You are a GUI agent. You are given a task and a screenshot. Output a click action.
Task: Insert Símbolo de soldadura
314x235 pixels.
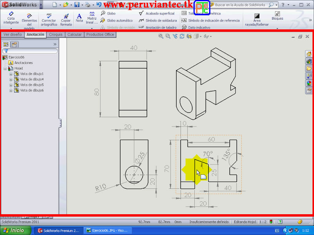coord(158,20)
